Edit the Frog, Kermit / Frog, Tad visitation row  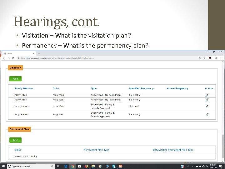pos(207,115)
